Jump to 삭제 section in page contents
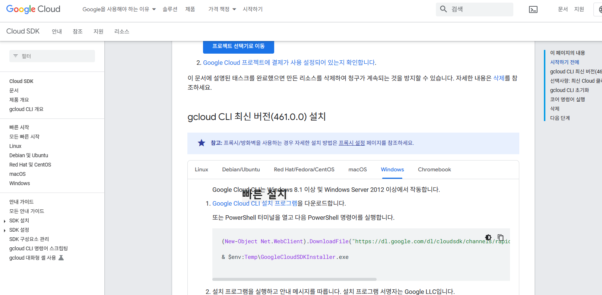 coord(555,109)
